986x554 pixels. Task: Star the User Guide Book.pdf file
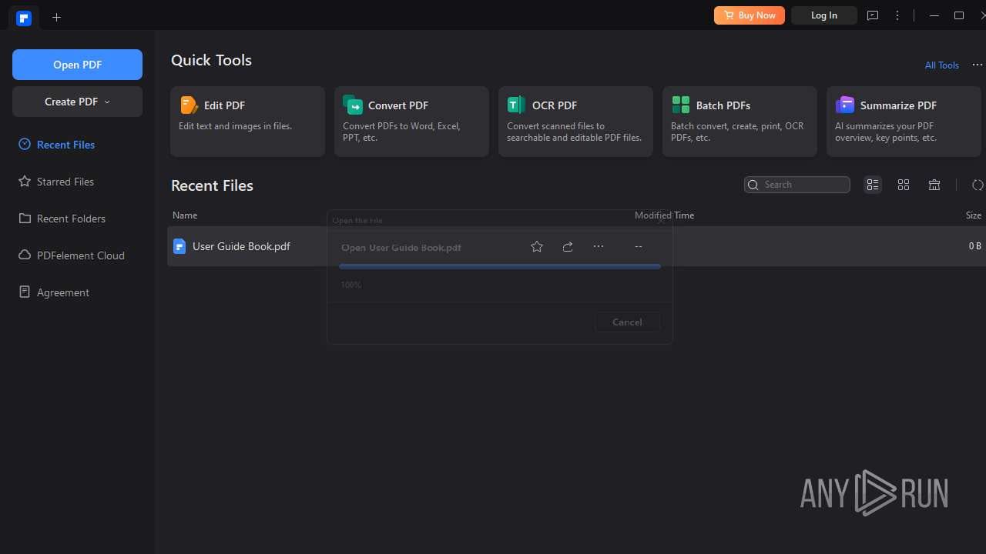[x=537, y=247]
